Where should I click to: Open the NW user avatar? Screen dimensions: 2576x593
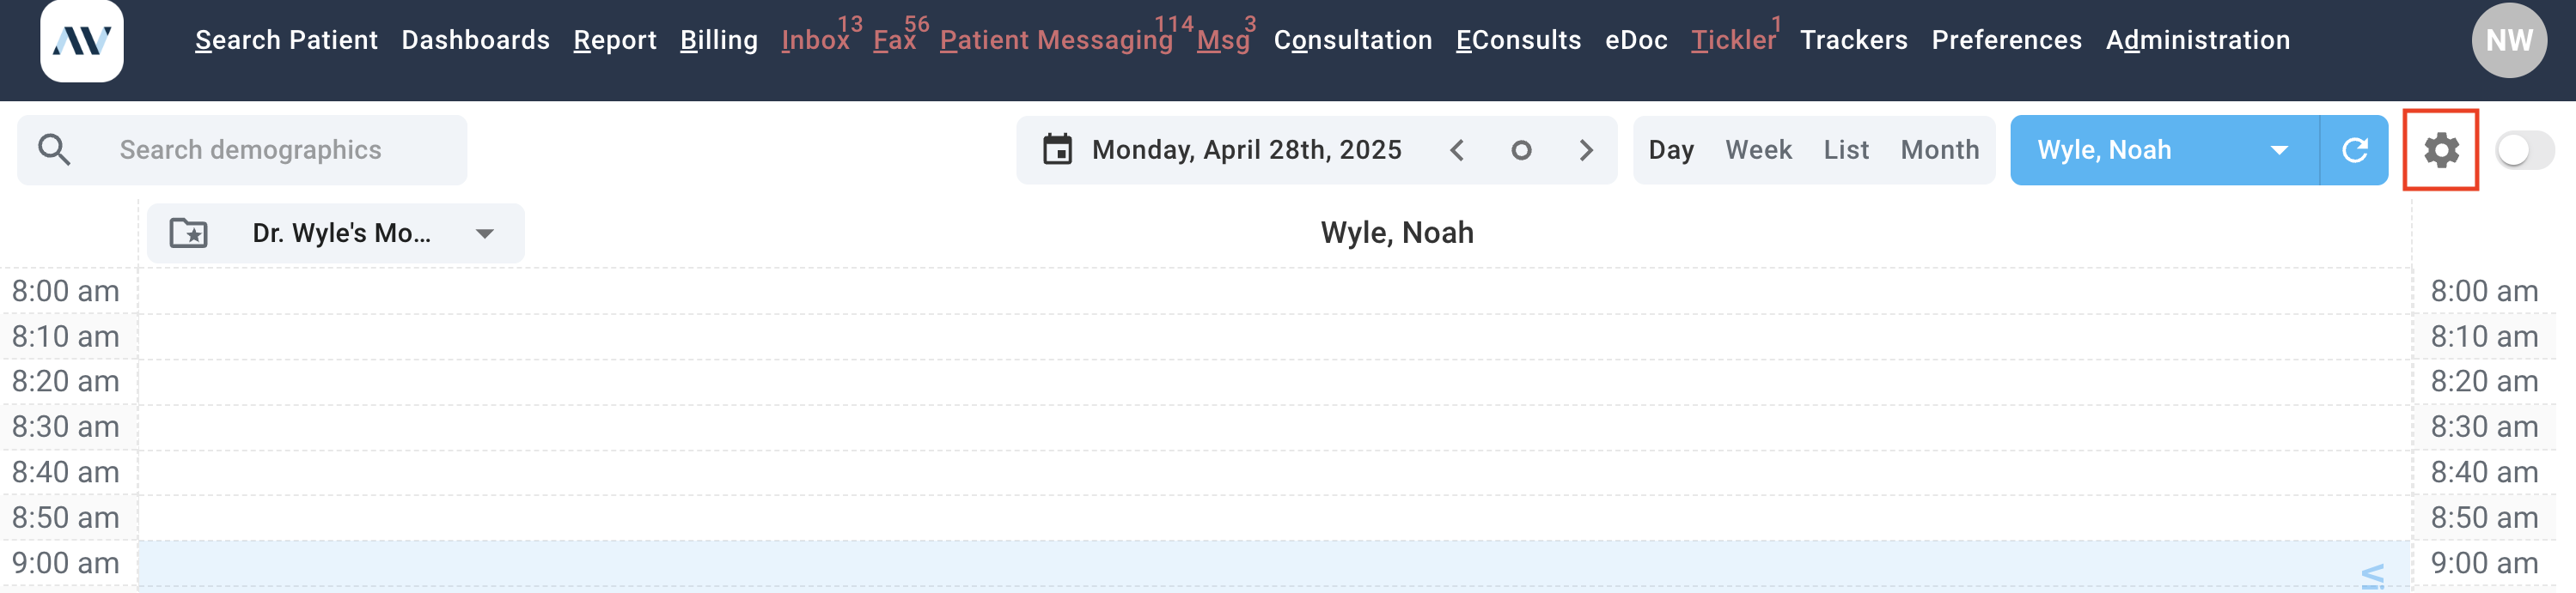click(x=2509, y=40)
